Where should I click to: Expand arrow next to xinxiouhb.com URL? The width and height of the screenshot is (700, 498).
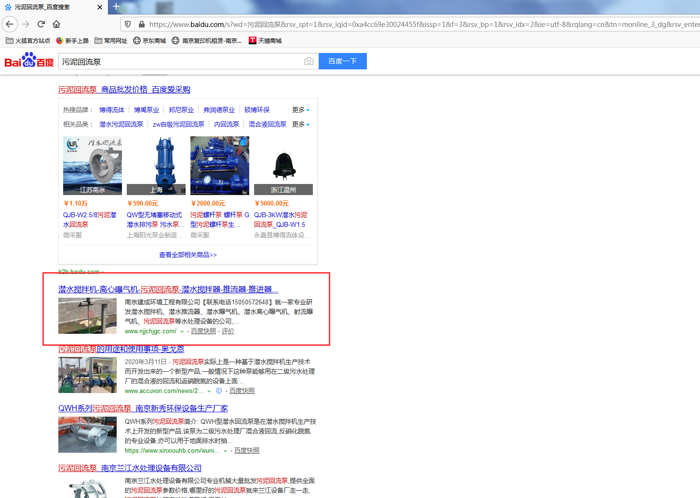click(x=225, y=451)
